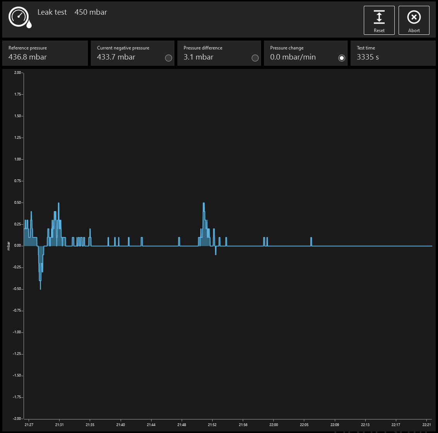Click the 450 mbar target value label

[91, 12]
